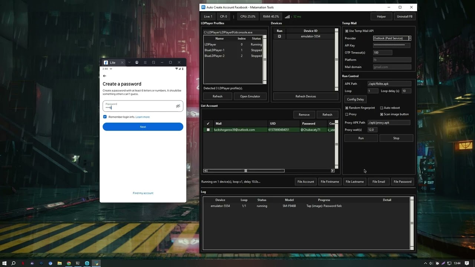Open the Learn more link
475x267 pixels.
[x=142, y=117]
